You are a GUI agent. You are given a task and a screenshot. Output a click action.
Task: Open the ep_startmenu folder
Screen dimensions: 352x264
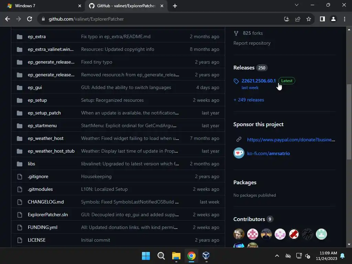42,126
